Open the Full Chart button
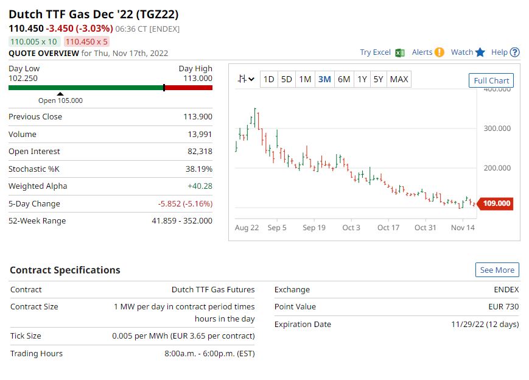The image size is (529, 380). [491, 80]
